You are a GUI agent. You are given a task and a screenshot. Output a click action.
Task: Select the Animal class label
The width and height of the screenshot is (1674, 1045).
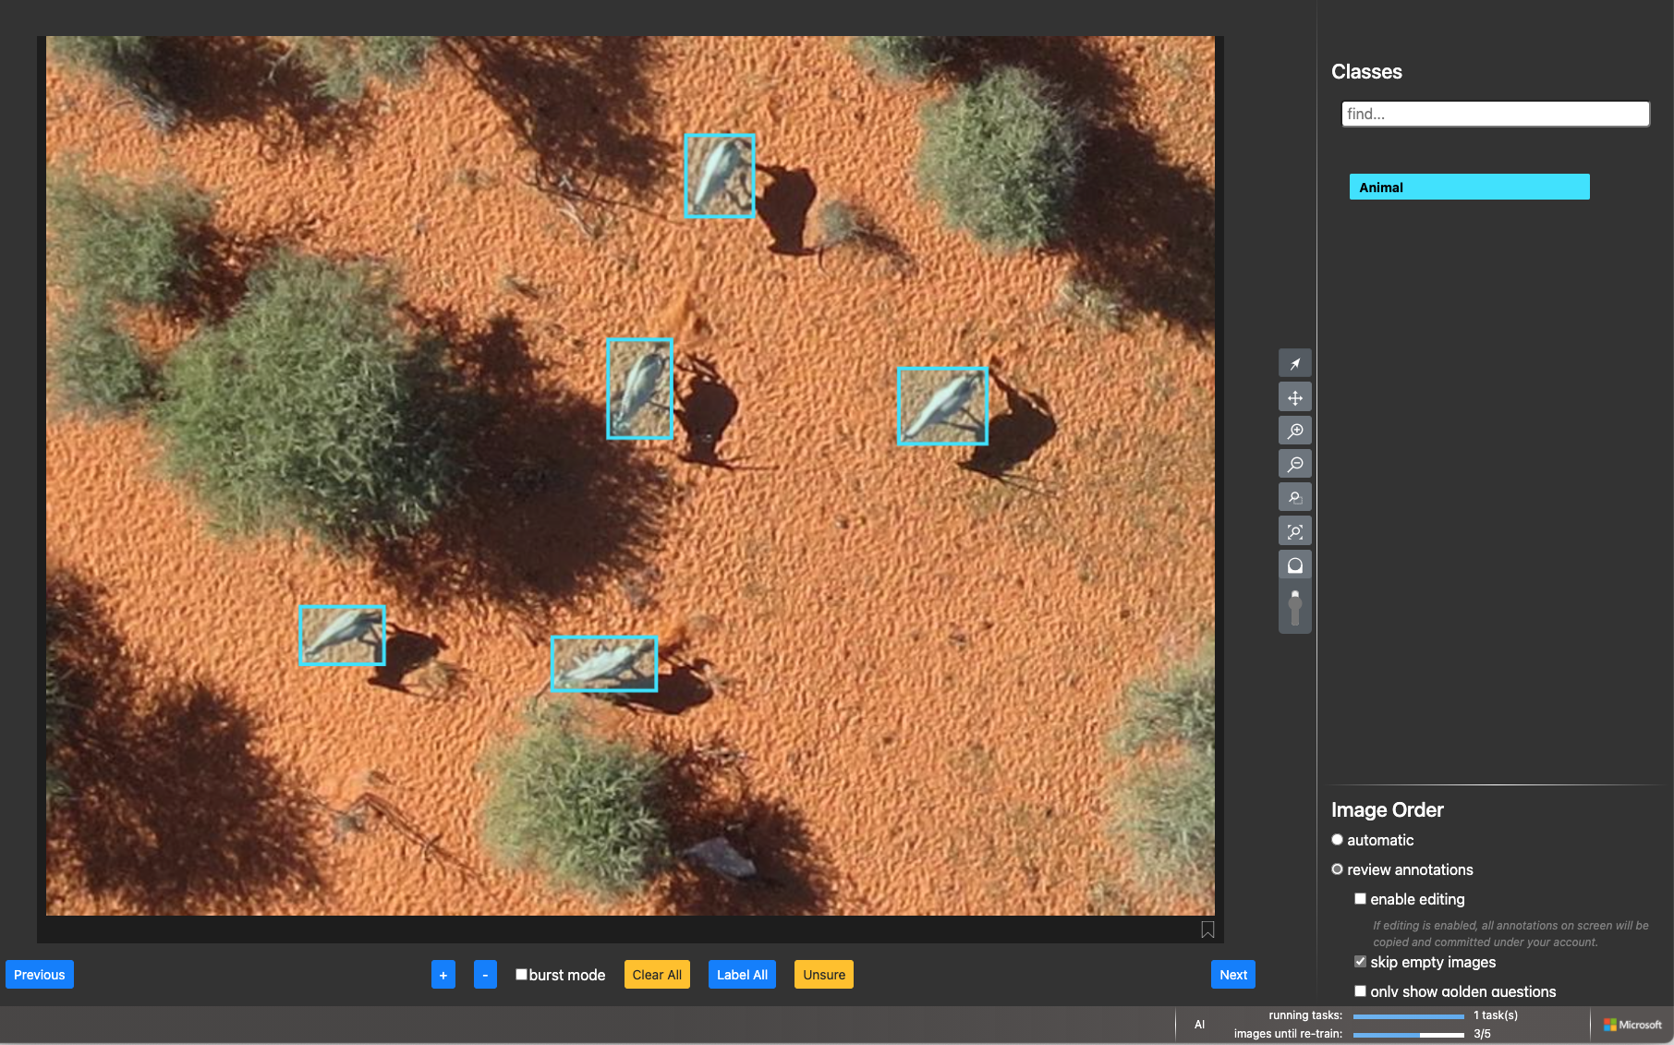1469,187
